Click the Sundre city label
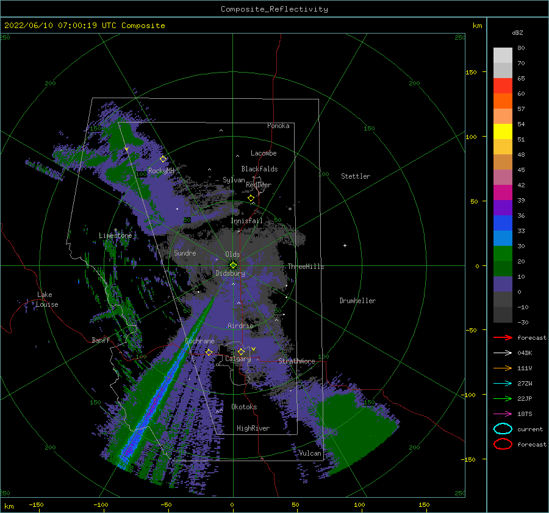The image size is (549, 513). click(x=185, y=253)
